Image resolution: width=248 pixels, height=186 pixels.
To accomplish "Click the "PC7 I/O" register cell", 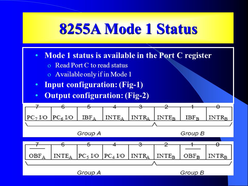I will (38, 114).
